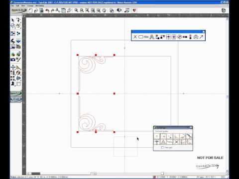The image size is (239, 179).
Task: Open the Machining menu
Action: [40, 5]
